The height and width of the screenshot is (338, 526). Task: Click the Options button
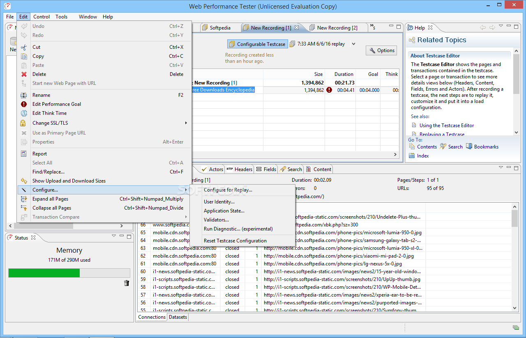[x=382, y=50]
